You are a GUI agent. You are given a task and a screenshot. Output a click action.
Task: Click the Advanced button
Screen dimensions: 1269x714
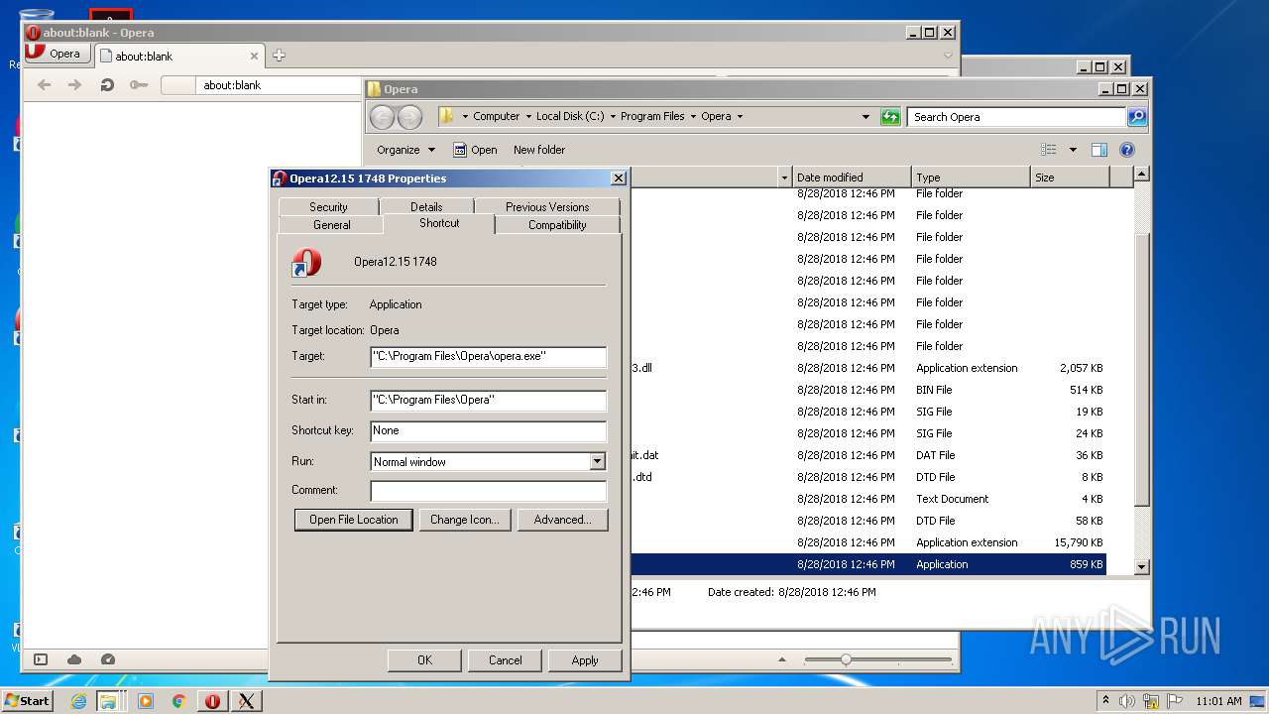point(562,520)
